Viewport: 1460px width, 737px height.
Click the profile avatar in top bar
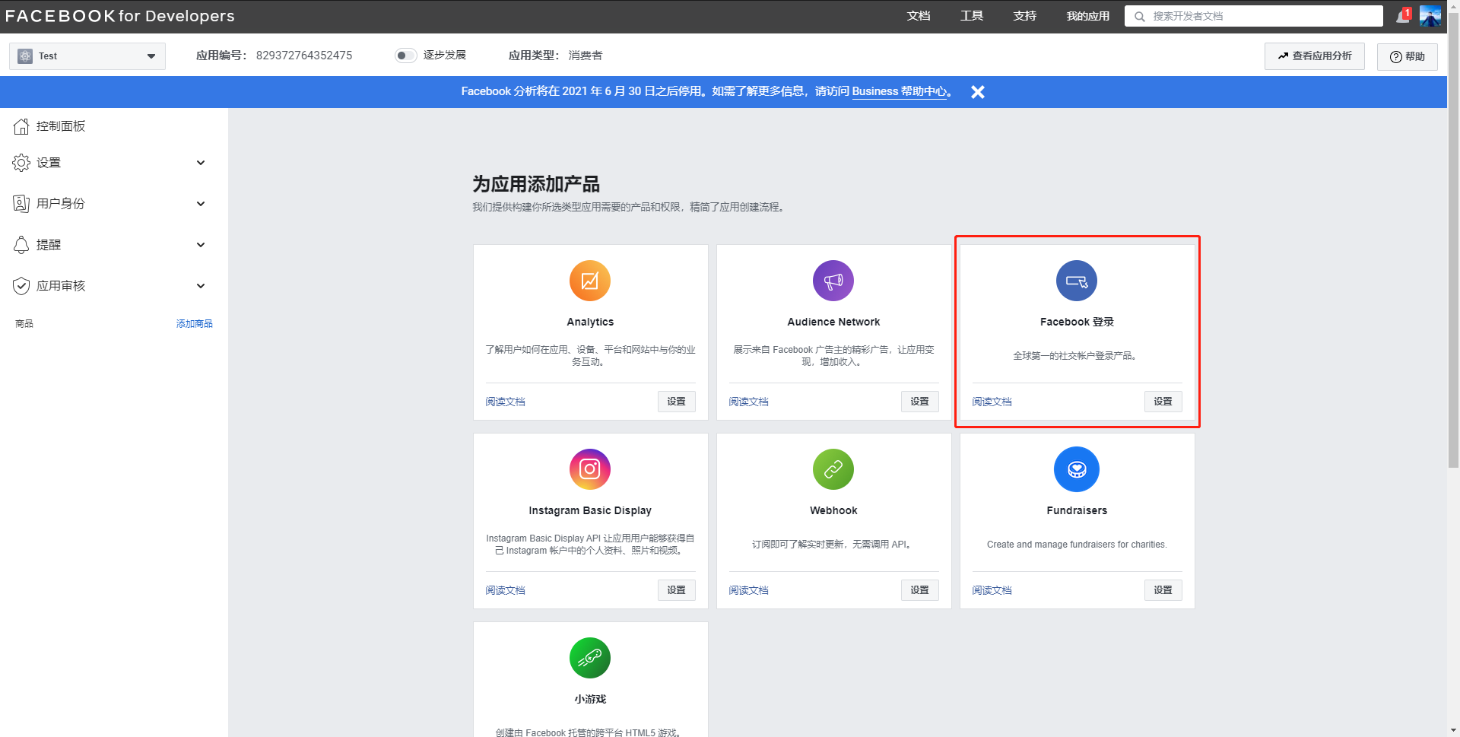click(x=1432, y=15)
